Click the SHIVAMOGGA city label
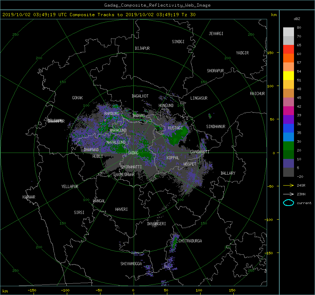The height and width of the screenshot is (295, 315). tap(131, 263)
